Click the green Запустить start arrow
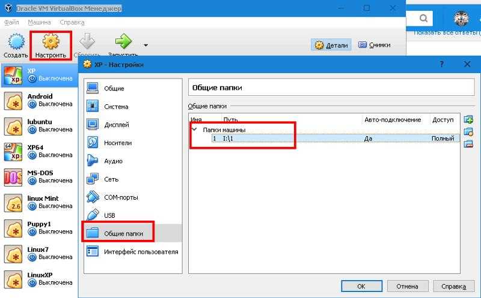Viewport: 481px width, 298px height. click(123, 41)
